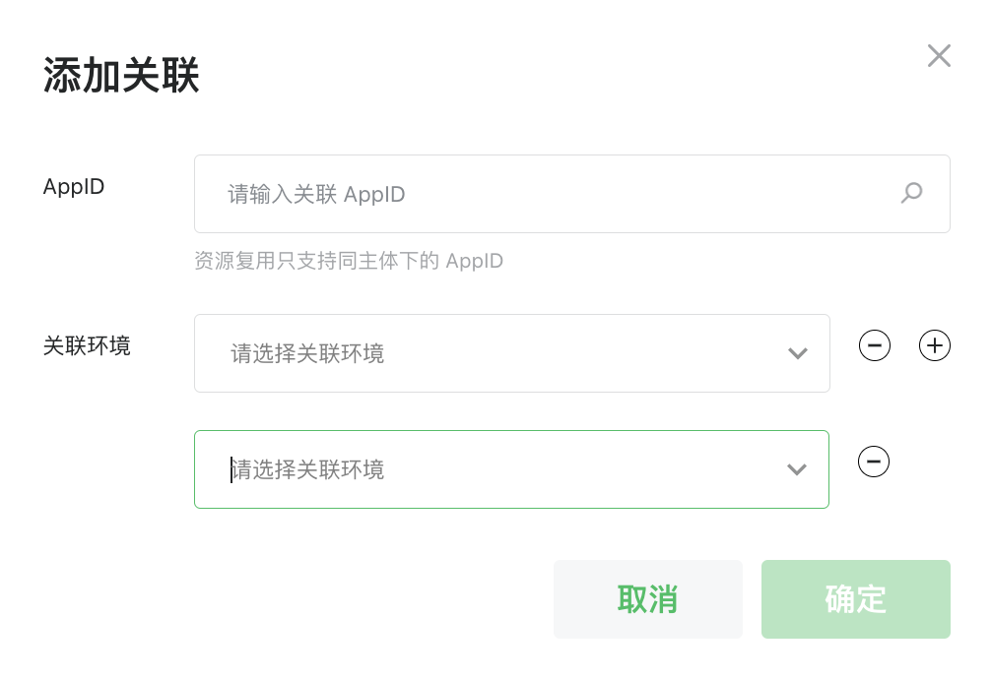Click the 确定 button
Image resolution: width=991 pixels, height=679 pixels.
click(x=856, y=598)
